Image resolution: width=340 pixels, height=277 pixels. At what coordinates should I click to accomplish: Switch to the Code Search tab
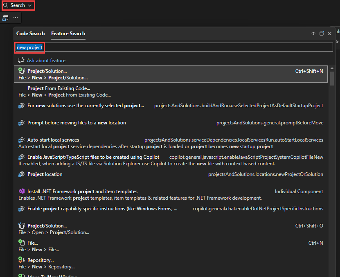[30, 33]
